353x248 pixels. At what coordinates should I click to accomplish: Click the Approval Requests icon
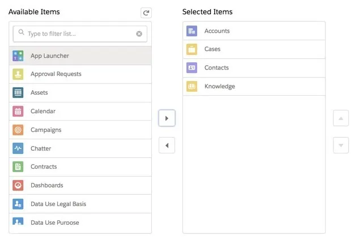click(x=18, y=74)
